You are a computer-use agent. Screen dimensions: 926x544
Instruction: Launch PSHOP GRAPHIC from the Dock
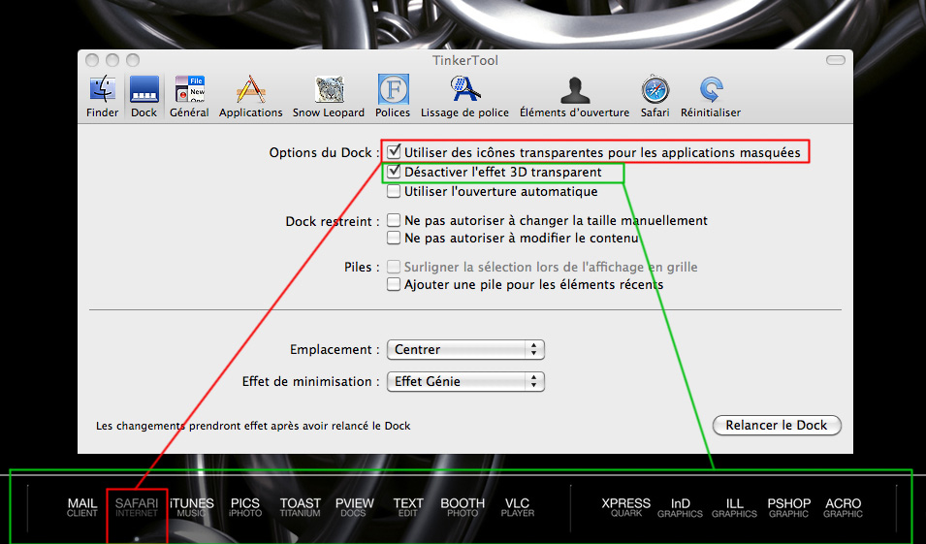(788, 507)
